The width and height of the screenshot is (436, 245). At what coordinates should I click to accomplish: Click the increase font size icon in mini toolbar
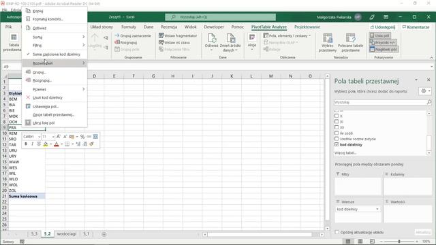tap(59, 136)
